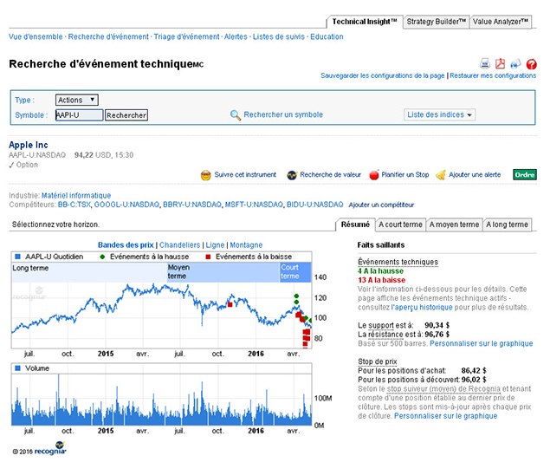The image size is (550, 462).
Task: Open Triage d'événement link
Action: click(x=186, y=37)
